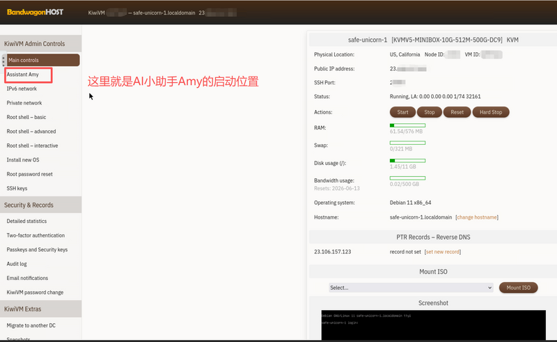Click the Start button
Viewport: 557px width, 342px height.
402,112
